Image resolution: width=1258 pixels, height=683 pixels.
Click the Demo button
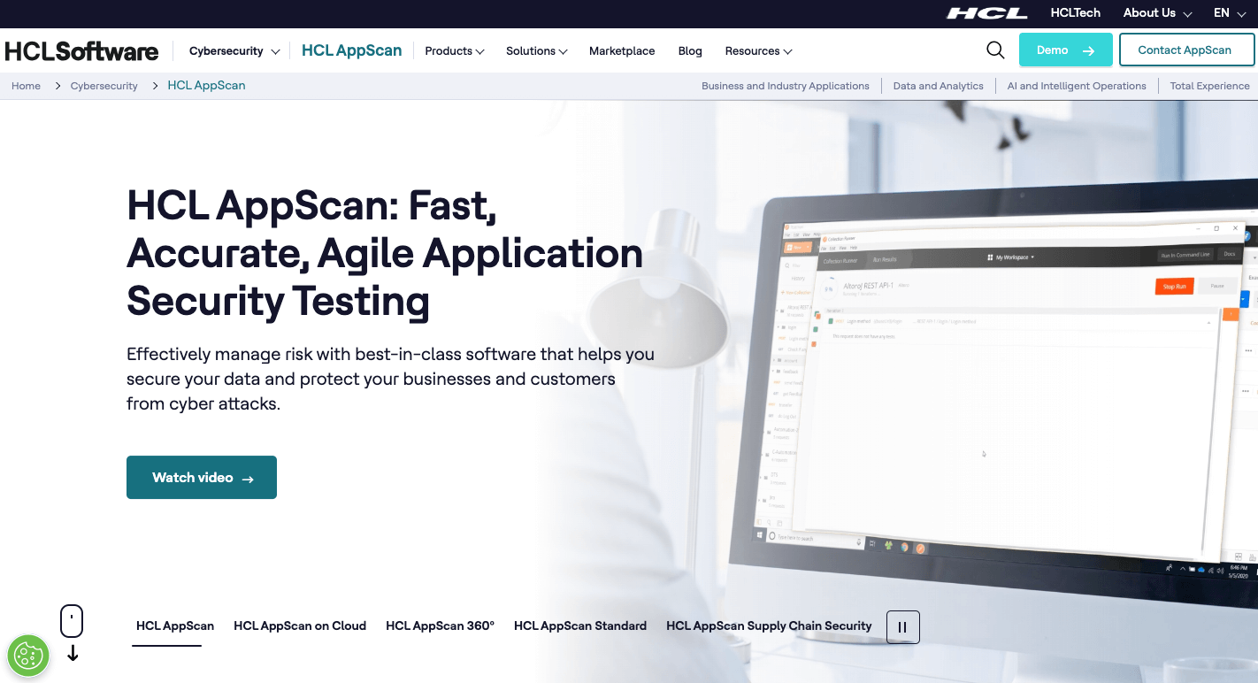pyautogui.click(x=1066, y=50)
